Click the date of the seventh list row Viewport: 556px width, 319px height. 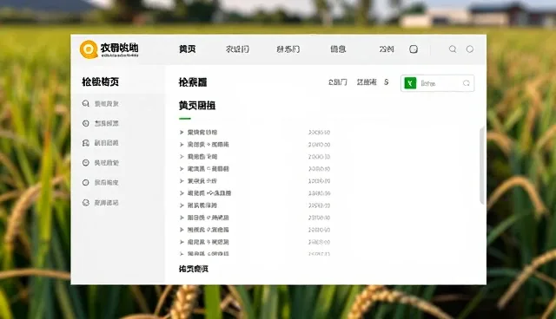(319, 205)
